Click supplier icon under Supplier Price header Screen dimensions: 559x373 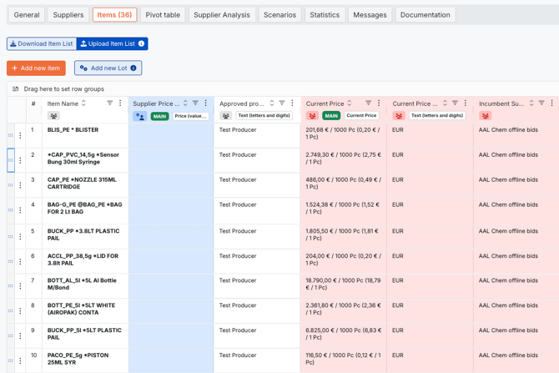pyautogui.click(x=140, y=116)
